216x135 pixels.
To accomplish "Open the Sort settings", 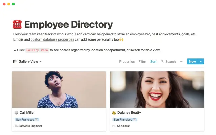I will [x=153, y=62].
